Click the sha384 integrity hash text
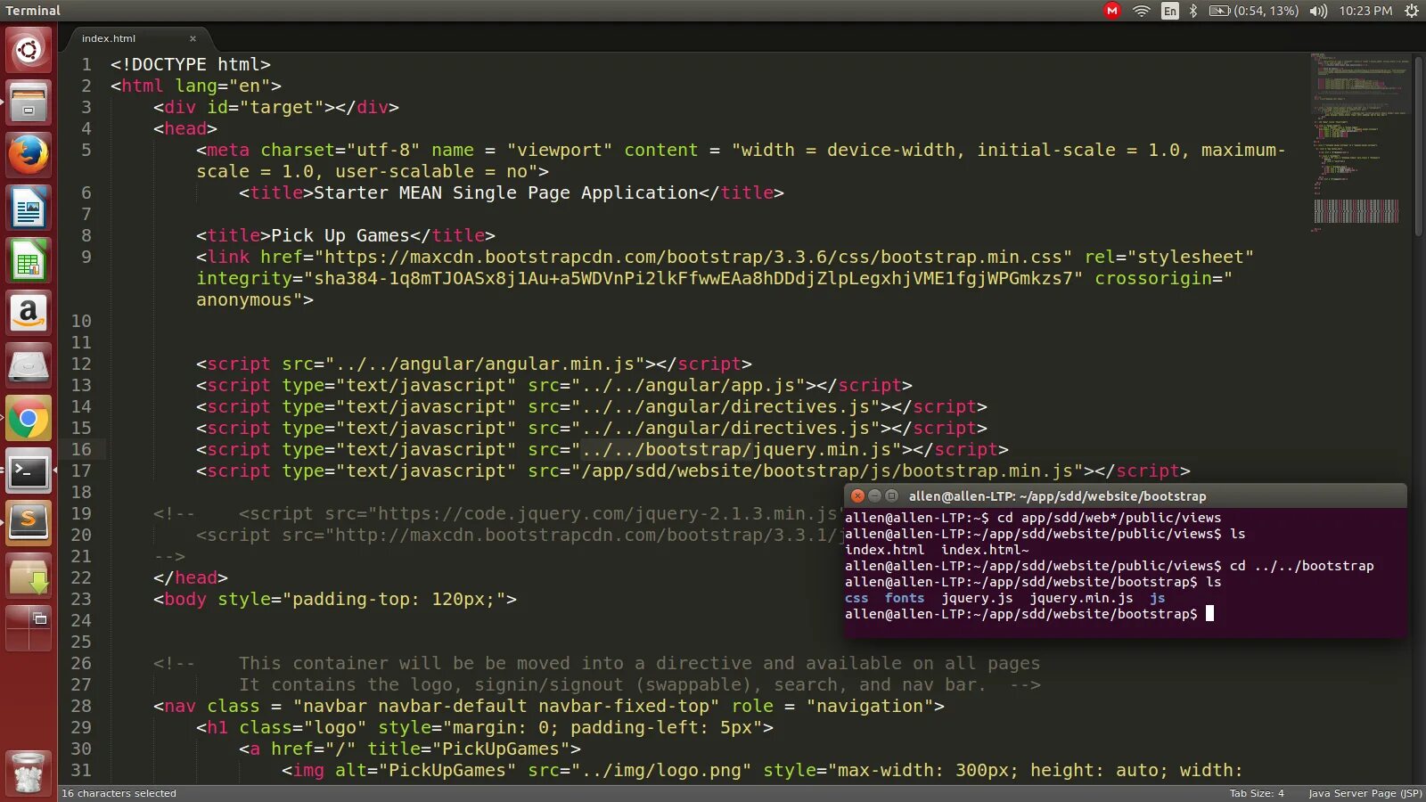The width and height of the screenshot is (1426, 802). (x=693, y=278)
